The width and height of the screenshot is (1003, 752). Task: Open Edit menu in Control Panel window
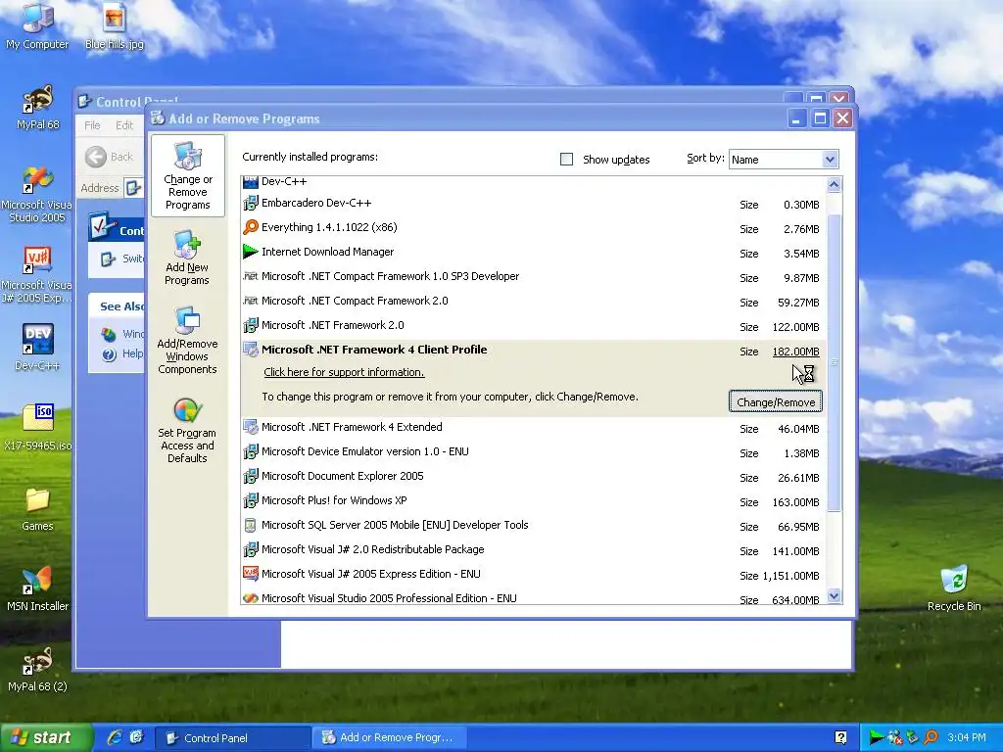[124, 125]
